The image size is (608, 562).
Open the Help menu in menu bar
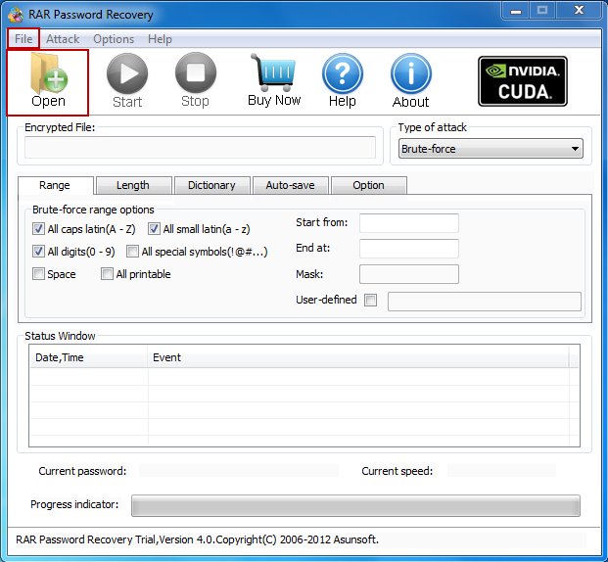click(x=160, y=39)
